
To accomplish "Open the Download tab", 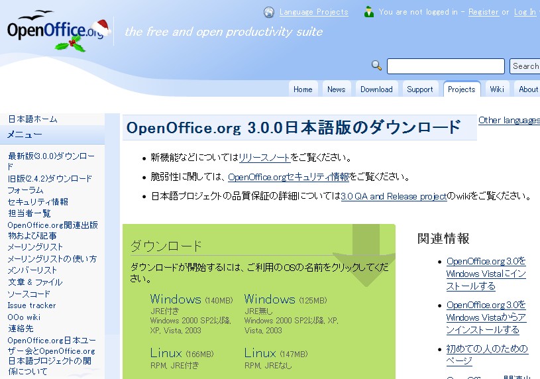I will pos(376,89).
